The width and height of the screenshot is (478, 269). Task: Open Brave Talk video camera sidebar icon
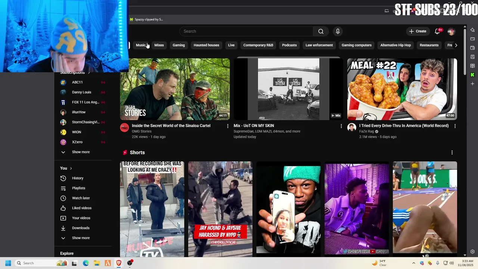[x=472, y=39]
